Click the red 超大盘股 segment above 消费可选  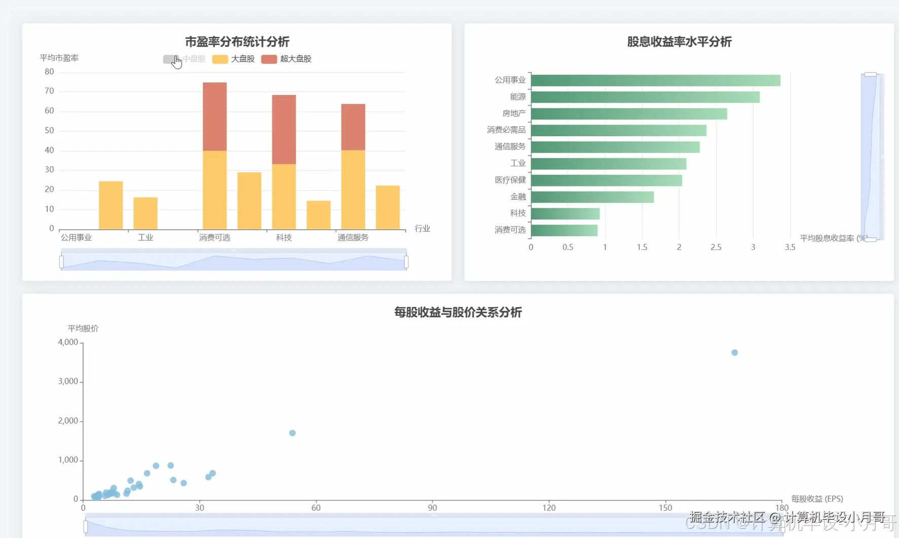pos(214,117)
